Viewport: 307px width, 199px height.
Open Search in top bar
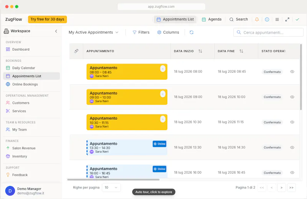(x=239, y=20)
